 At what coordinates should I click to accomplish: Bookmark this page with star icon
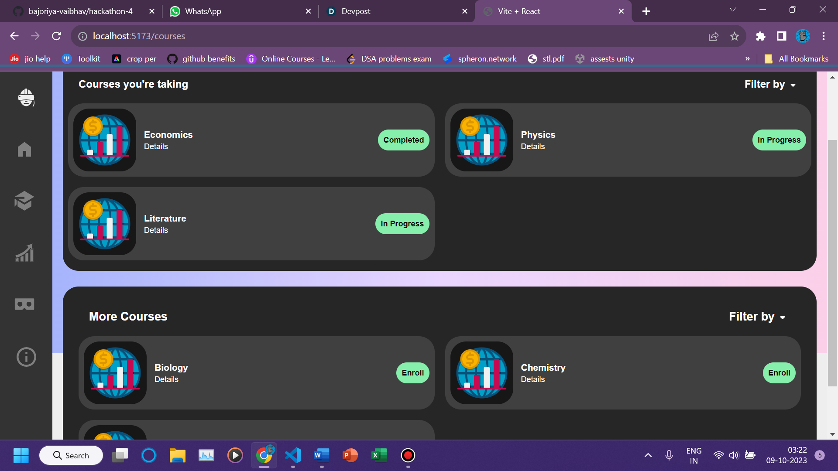point(735,36)
